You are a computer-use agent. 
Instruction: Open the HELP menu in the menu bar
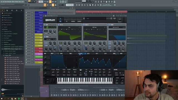[23, 2]
